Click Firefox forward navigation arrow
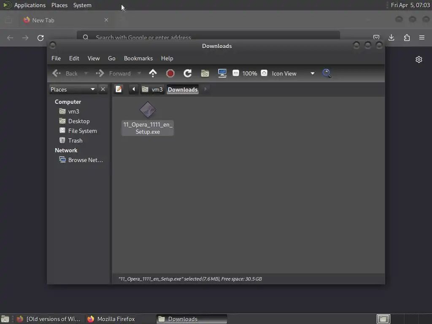Viewport: 432px width, 324px height. (25, 38)
